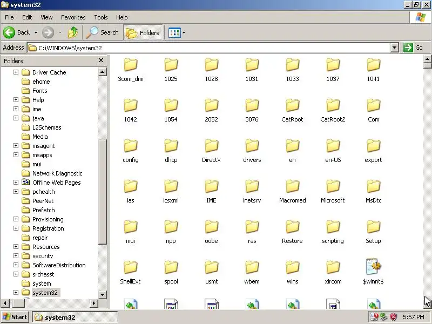Close the Folders pane
This screenshot has width=432, height=324.
pos(101,60)
